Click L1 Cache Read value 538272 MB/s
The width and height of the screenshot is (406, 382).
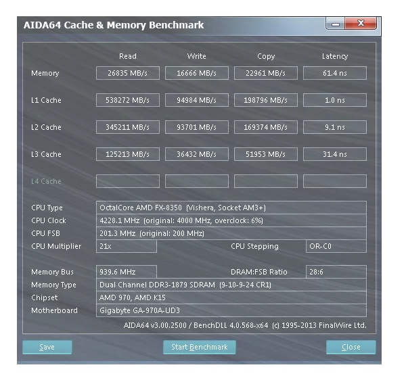click(128, 100)
